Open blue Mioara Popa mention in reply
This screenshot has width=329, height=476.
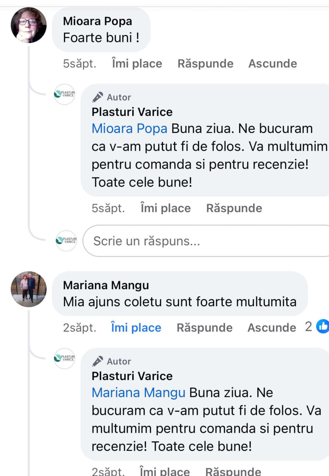[129, 128]
